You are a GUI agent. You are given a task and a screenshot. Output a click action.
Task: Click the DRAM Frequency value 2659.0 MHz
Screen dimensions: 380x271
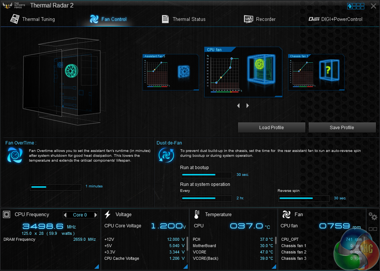(85, 239)
